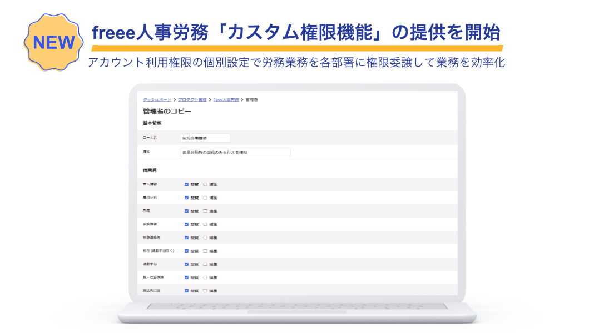Toggle 閲覧 for 振込先口座

[187, 291]
